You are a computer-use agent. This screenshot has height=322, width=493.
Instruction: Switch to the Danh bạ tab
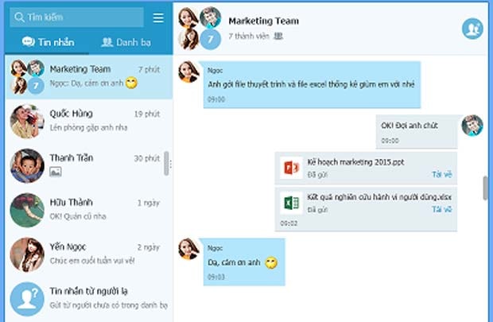(126, 42)
